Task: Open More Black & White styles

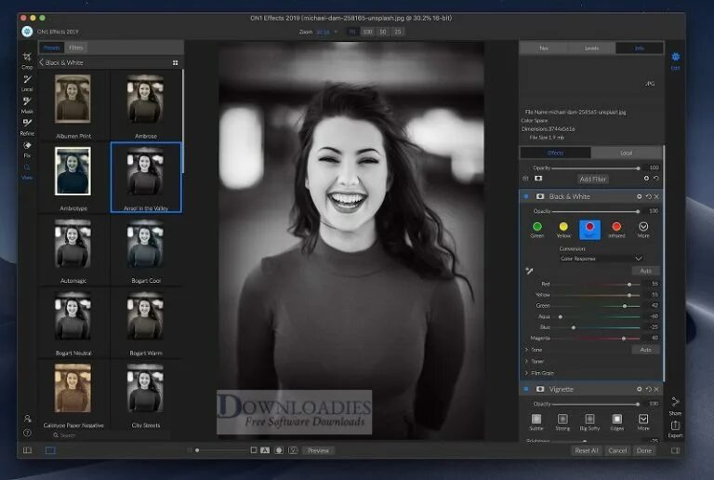Action: click(643, 230)
